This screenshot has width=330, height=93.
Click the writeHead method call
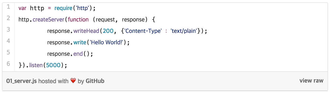[x=86, y=31]
